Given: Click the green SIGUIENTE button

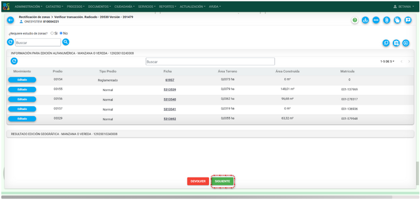Looking at the screenshot, I should pyautogui.click(x=222, y=181).
